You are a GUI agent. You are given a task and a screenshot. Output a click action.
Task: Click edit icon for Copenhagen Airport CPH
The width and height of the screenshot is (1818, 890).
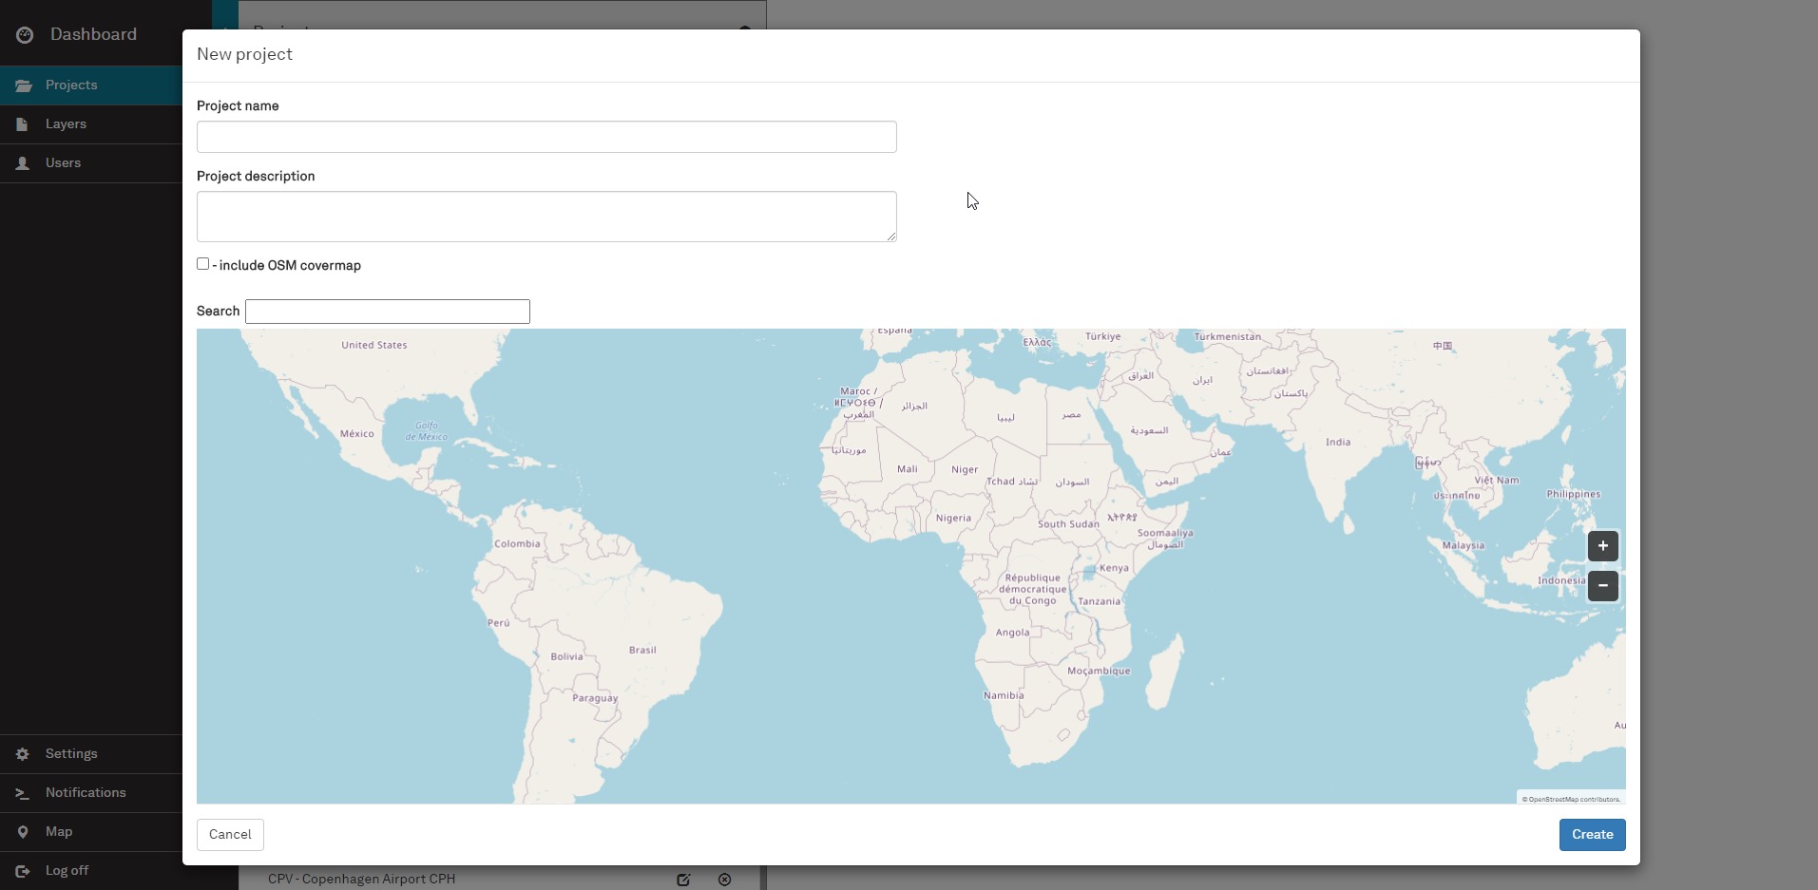click(x=683, y=880)
